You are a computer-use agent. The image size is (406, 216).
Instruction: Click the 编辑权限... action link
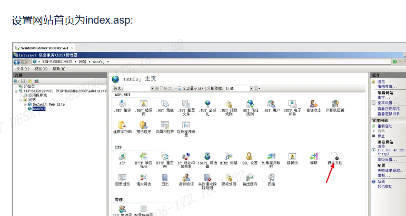pos(387,87)
